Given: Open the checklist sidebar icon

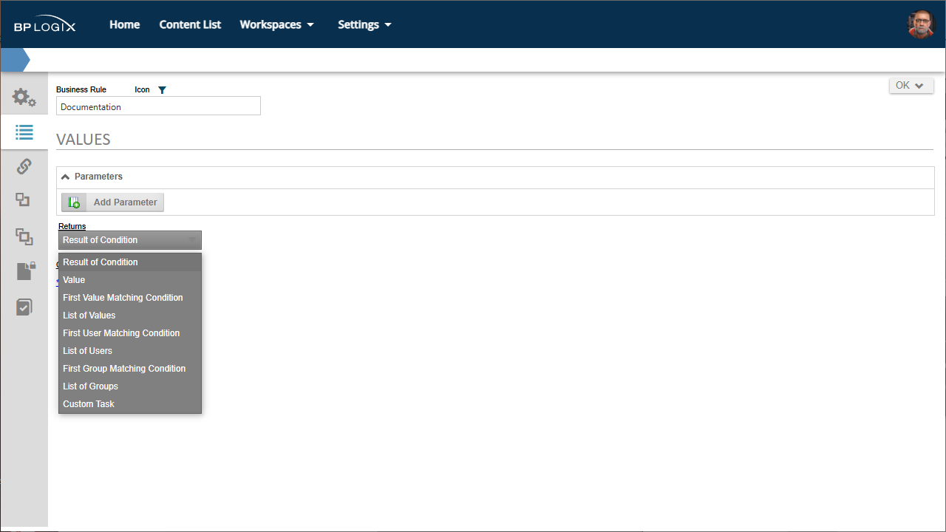Looking at the screenshot, I should (x=24, y=307).
